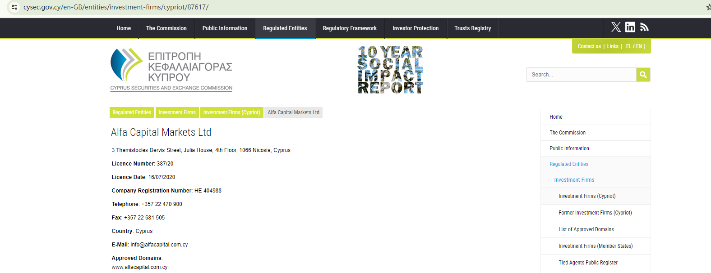711x273 pixels.
Task: Click the green search magnifier button
Action: pyautogui.click(x=643, y=75)
